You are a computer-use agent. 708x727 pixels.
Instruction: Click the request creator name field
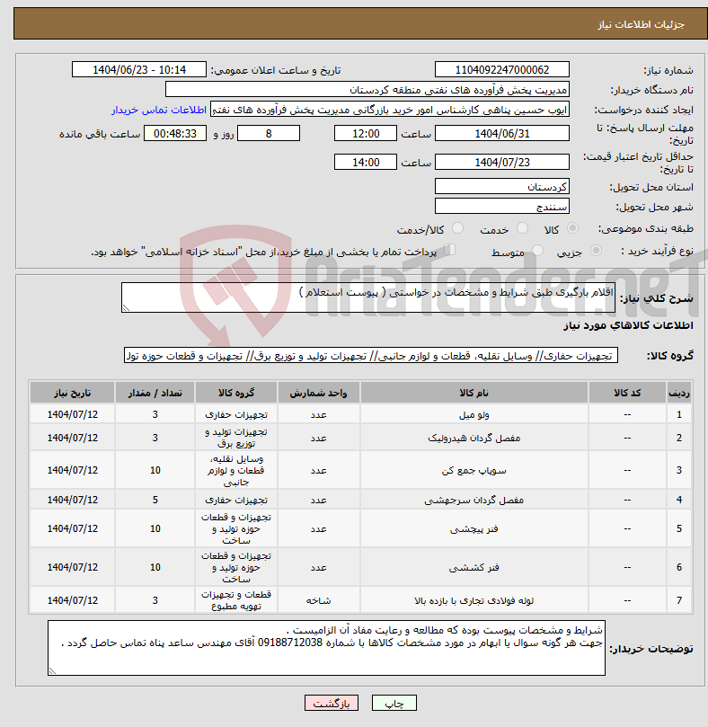(389, 110)
